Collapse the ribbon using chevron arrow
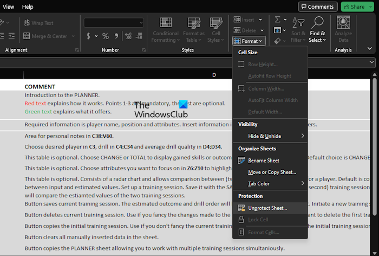The image size is (379, 256). coord(369,48)
